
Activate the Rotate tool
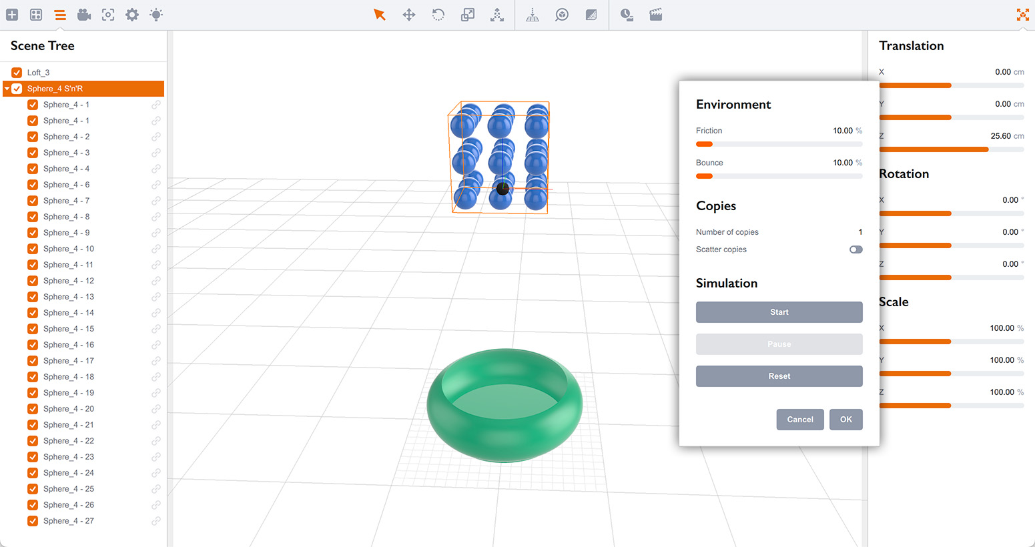coord(438,14)
